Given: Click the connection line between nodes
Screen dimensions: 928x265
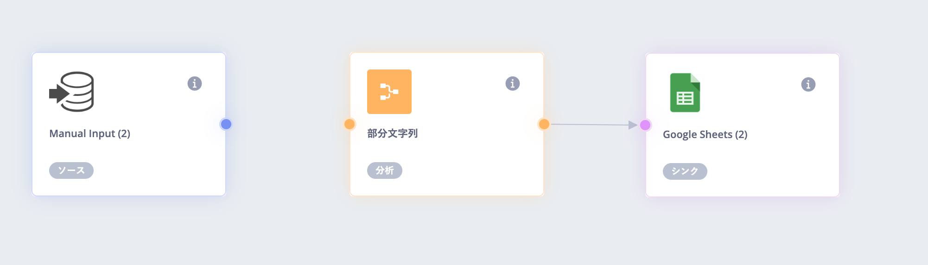Looking at the screenshot, I should (x=589, y=124).
